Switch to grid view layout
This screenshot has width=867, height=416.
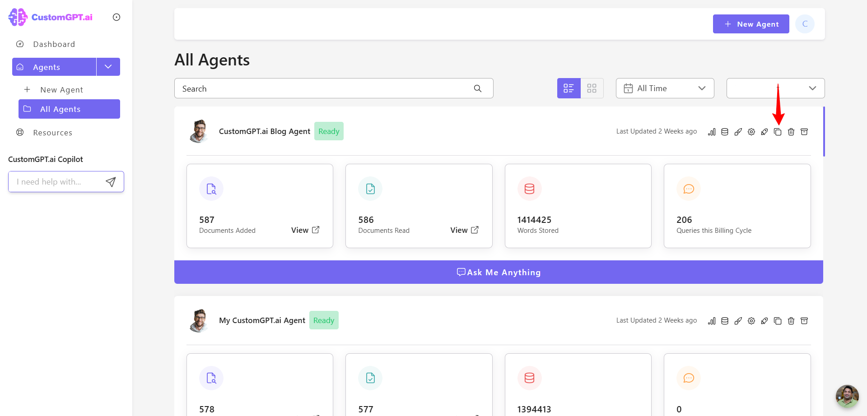tap(592, 88)
